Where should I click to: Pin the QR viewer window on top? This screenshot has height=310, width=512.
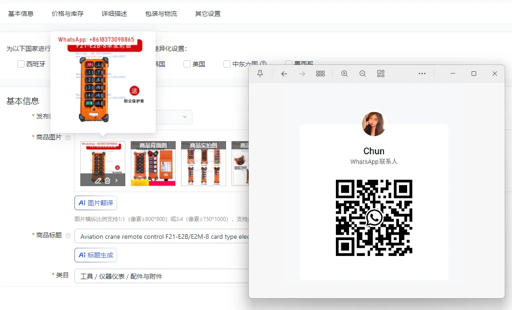[260, 74]
